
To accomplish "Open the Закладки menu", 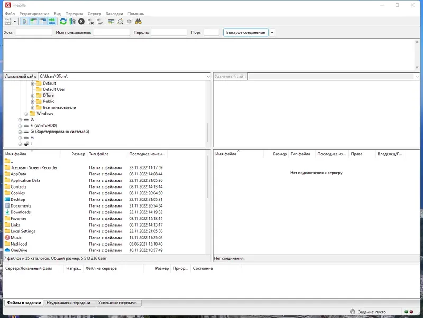I will (114, 14).
